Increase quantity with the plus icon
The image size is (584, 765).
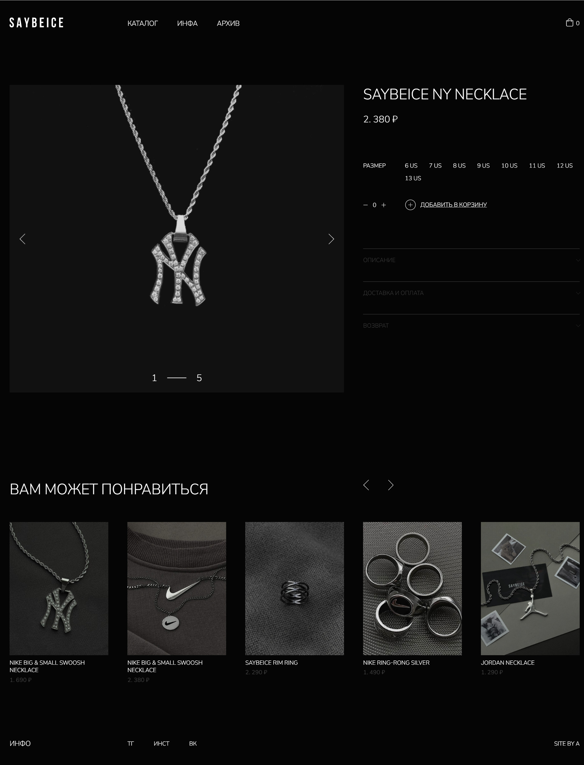click(x=383, y=205)
